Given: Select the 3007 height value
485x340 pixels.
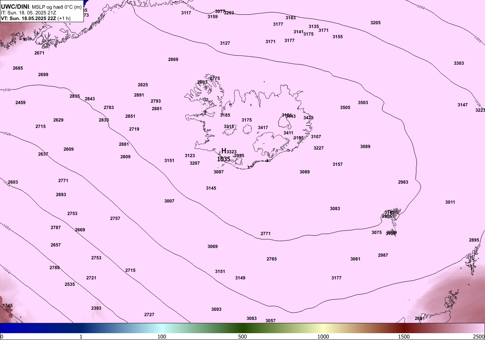Looking at the screenshot, I should coord(169,201).
